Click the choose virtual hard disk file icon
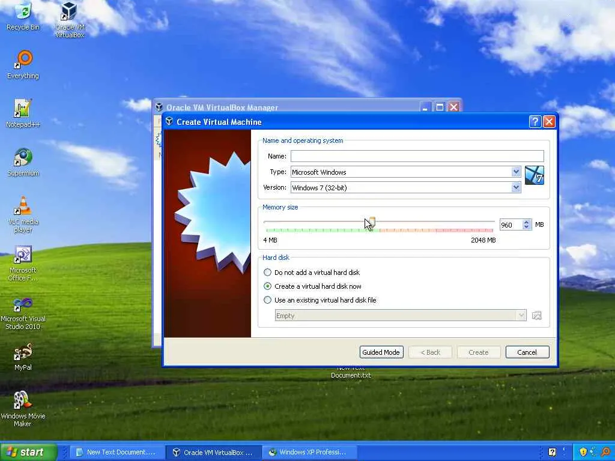Screen dimensions: 615x461 (536, 315)
